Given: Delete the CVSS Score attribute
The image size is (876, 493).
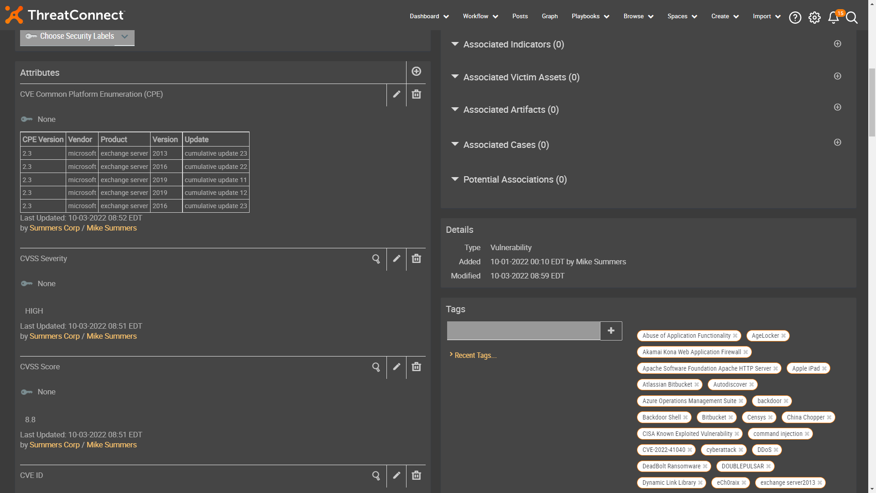Looking at the screenshot, I should pyautogui.click(x=416, y=367).
